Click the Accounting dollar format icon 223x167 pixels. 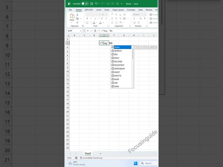(134, 18)
